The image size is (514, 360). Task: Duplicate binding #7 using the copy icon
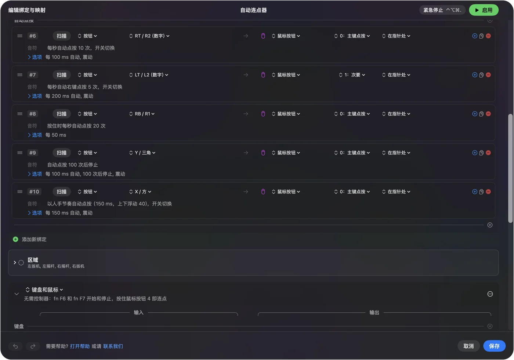pyautogui.click(x=481, y=75)
